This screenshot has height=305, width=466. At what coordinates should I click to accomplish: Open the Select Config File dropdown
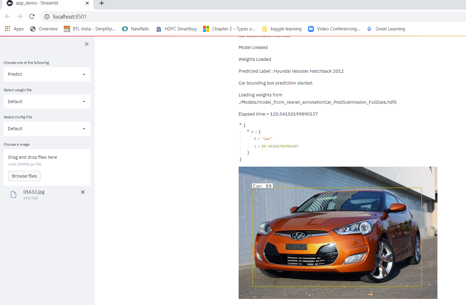click(x=47, y=129)
